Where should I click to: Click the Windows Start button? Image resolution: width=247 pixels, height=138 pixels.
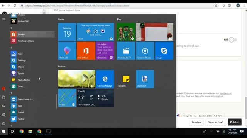pyautogui.click(x=3, y=131)
